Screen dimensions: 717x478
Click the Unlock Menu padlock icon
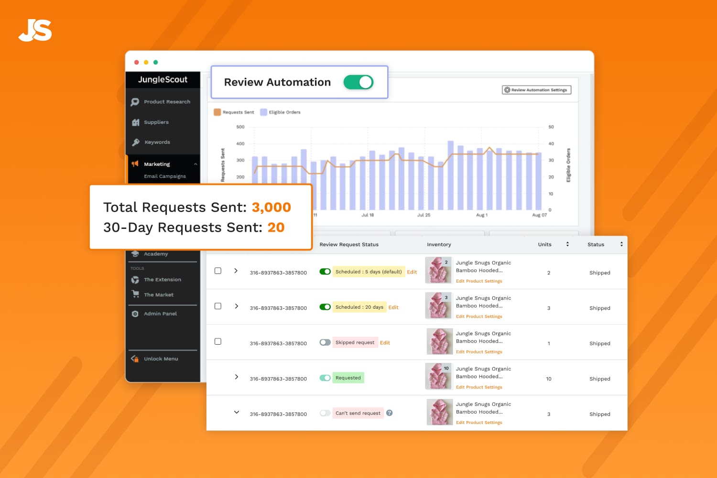coord(135,359)
